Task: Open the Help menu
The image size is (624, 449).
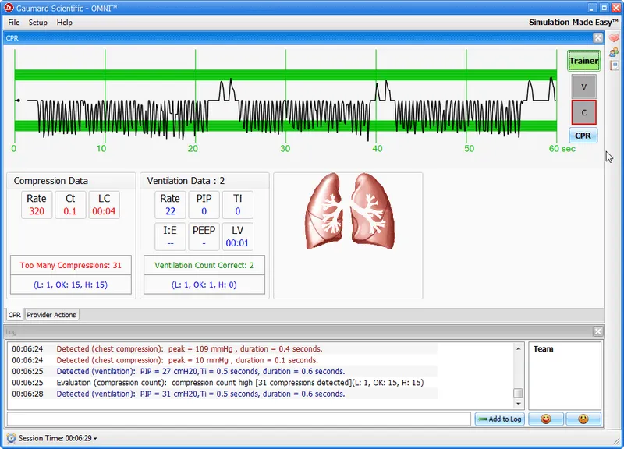Action: (x=65, y=23)
